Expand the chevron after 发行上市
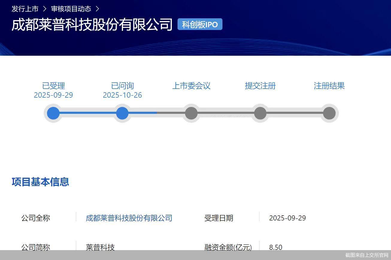Viewport: 391px width, 260px height. pos(45,9)
